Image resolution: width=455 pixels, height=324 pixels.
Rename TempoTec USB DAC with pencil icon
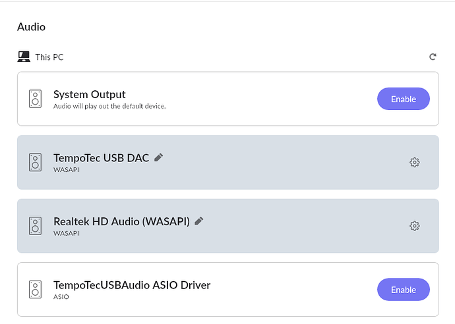[158, 157]
